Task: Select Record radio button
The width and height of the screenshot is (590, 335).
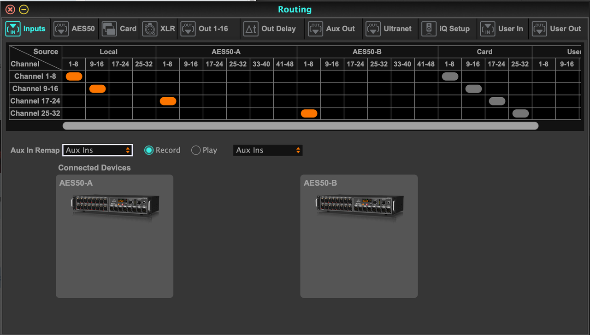Action: pyautogui.click(x=149, y=150)
